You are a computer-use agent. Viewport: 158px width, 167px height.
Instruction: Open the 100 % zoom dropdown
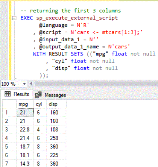24,84
